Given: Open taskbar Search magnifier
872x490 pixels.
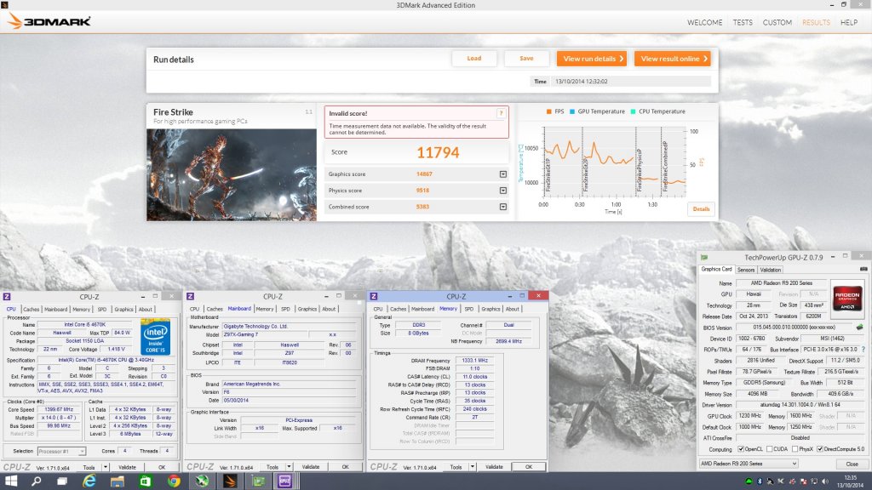Looking at the screenshot, I should [37, 481].
